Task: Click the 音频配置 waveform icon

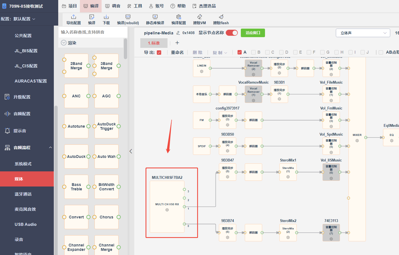Action: click(x=7, y=114)
